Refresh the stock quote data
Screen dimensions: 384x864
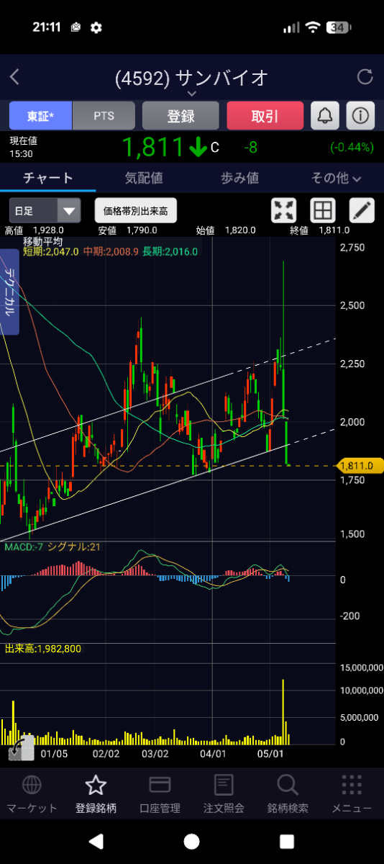[x=365, y=77]
